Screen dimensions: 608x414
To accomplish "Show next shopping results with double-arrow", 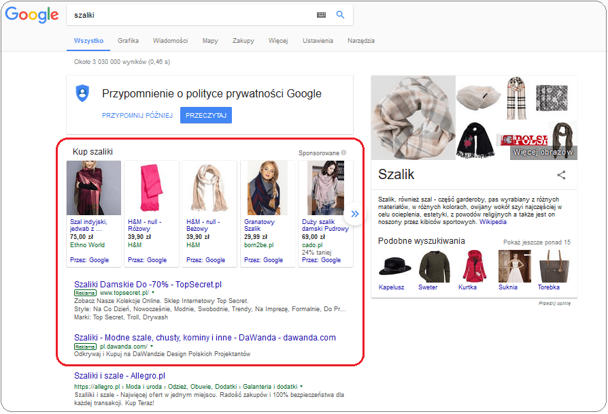I will pos(354,214).
